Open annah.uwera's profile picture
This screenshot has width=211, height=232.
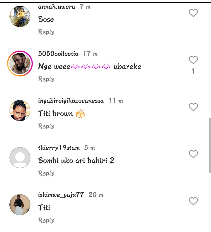point(20,16)
